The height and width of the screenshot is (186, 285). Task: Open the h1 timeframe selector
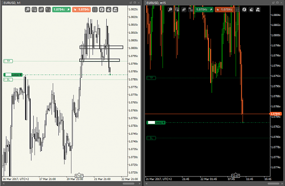pyautogui.click(x=48, y=10)
